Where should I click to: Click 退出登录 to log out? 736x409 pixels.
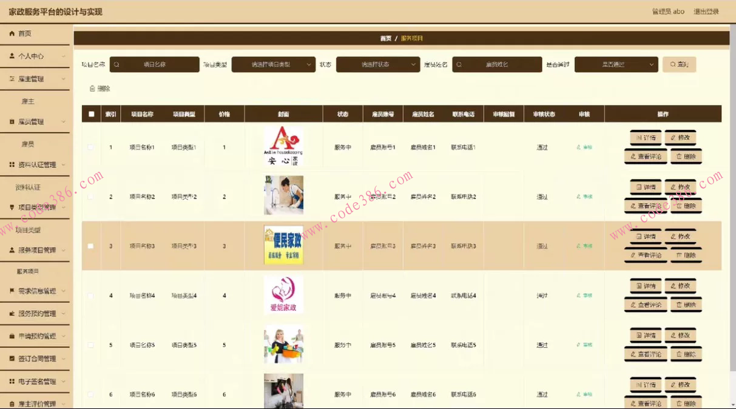coord(706,12)
